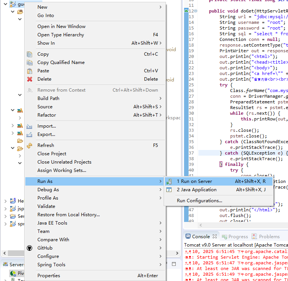Choose Assign Working Sets...
The image size is (288, 281).
point(95,170)
